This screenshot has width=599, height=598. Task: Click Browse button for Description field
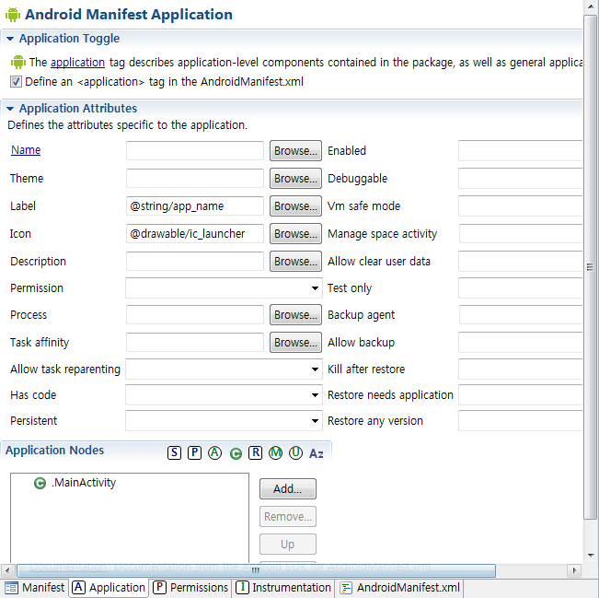point(295,262)
